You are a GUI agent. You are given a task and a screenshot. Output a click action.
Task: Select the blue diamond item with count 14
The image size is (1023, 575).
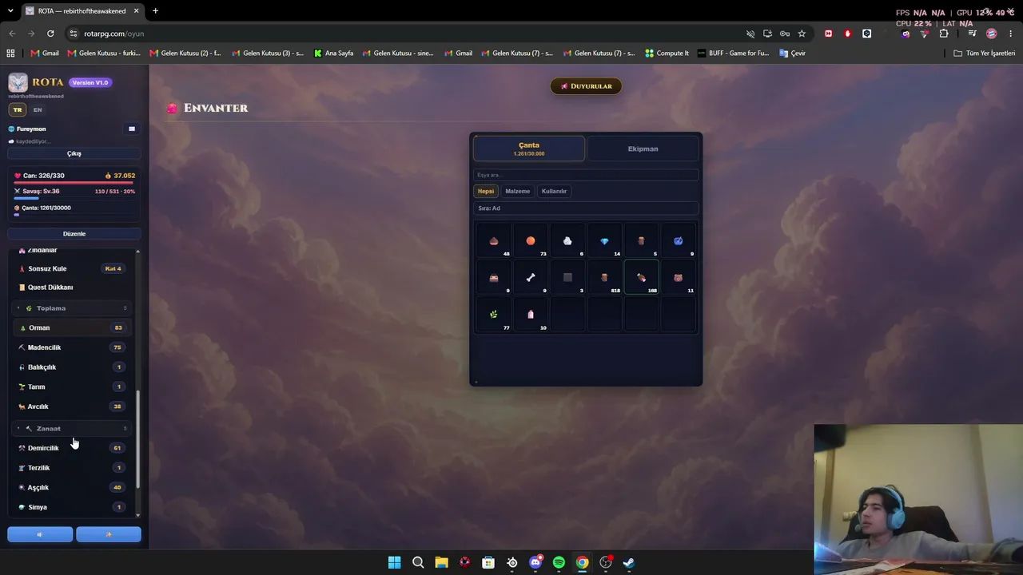point(604,241)
